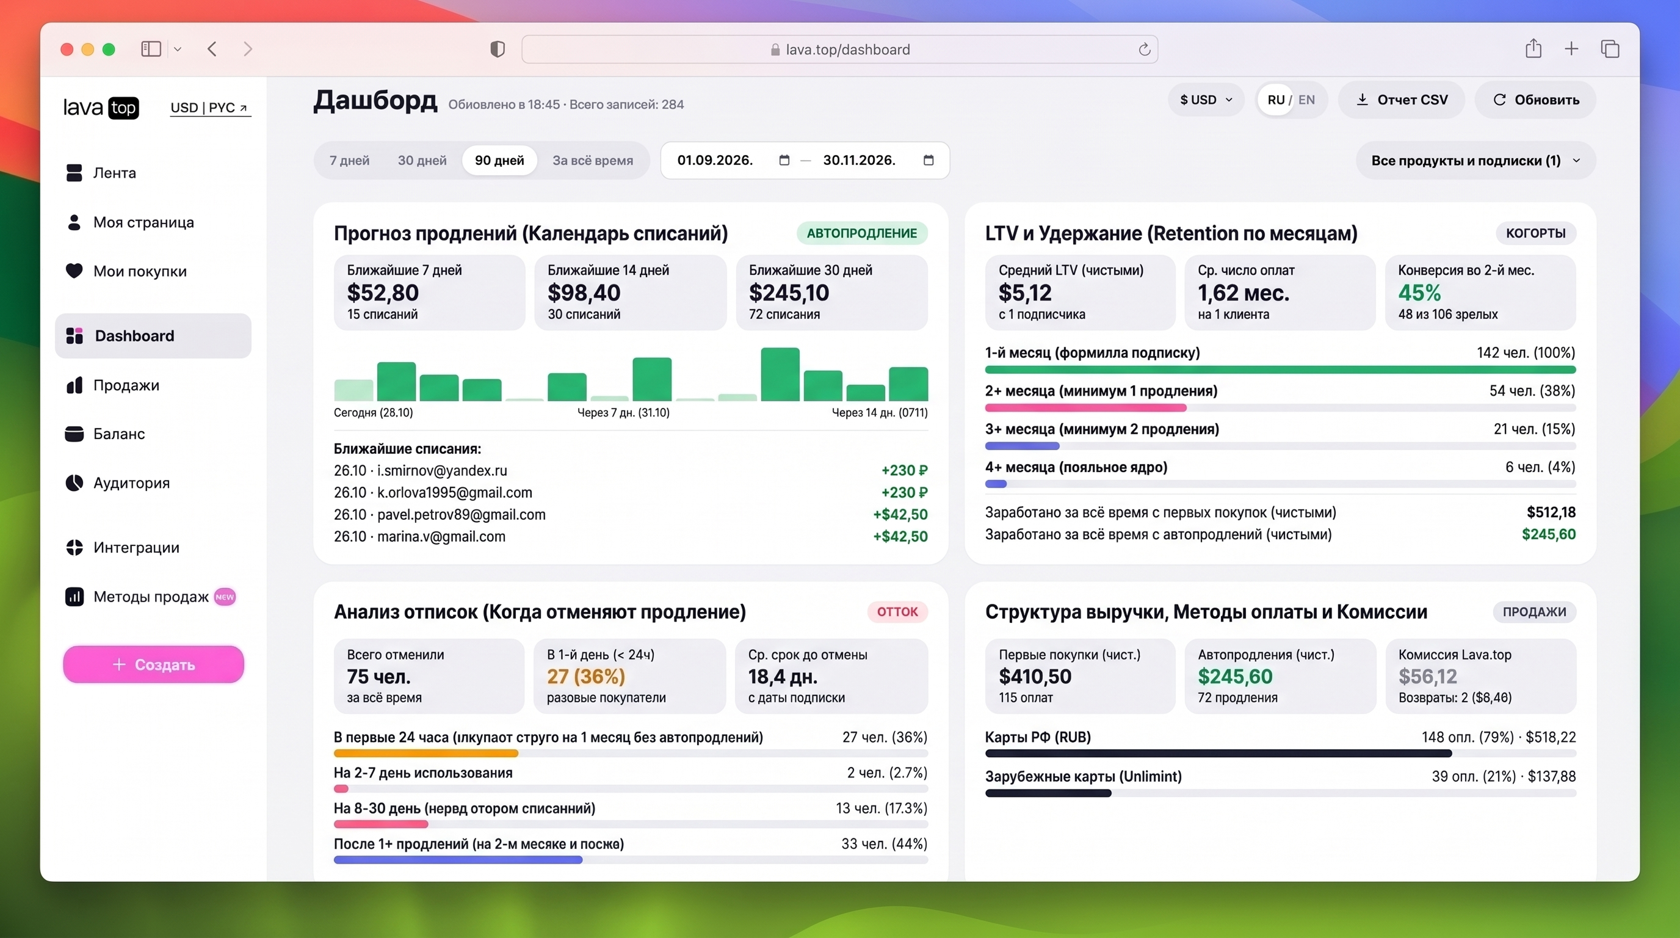
Task: Show tab overview icon
Action: click(1610, 49)
